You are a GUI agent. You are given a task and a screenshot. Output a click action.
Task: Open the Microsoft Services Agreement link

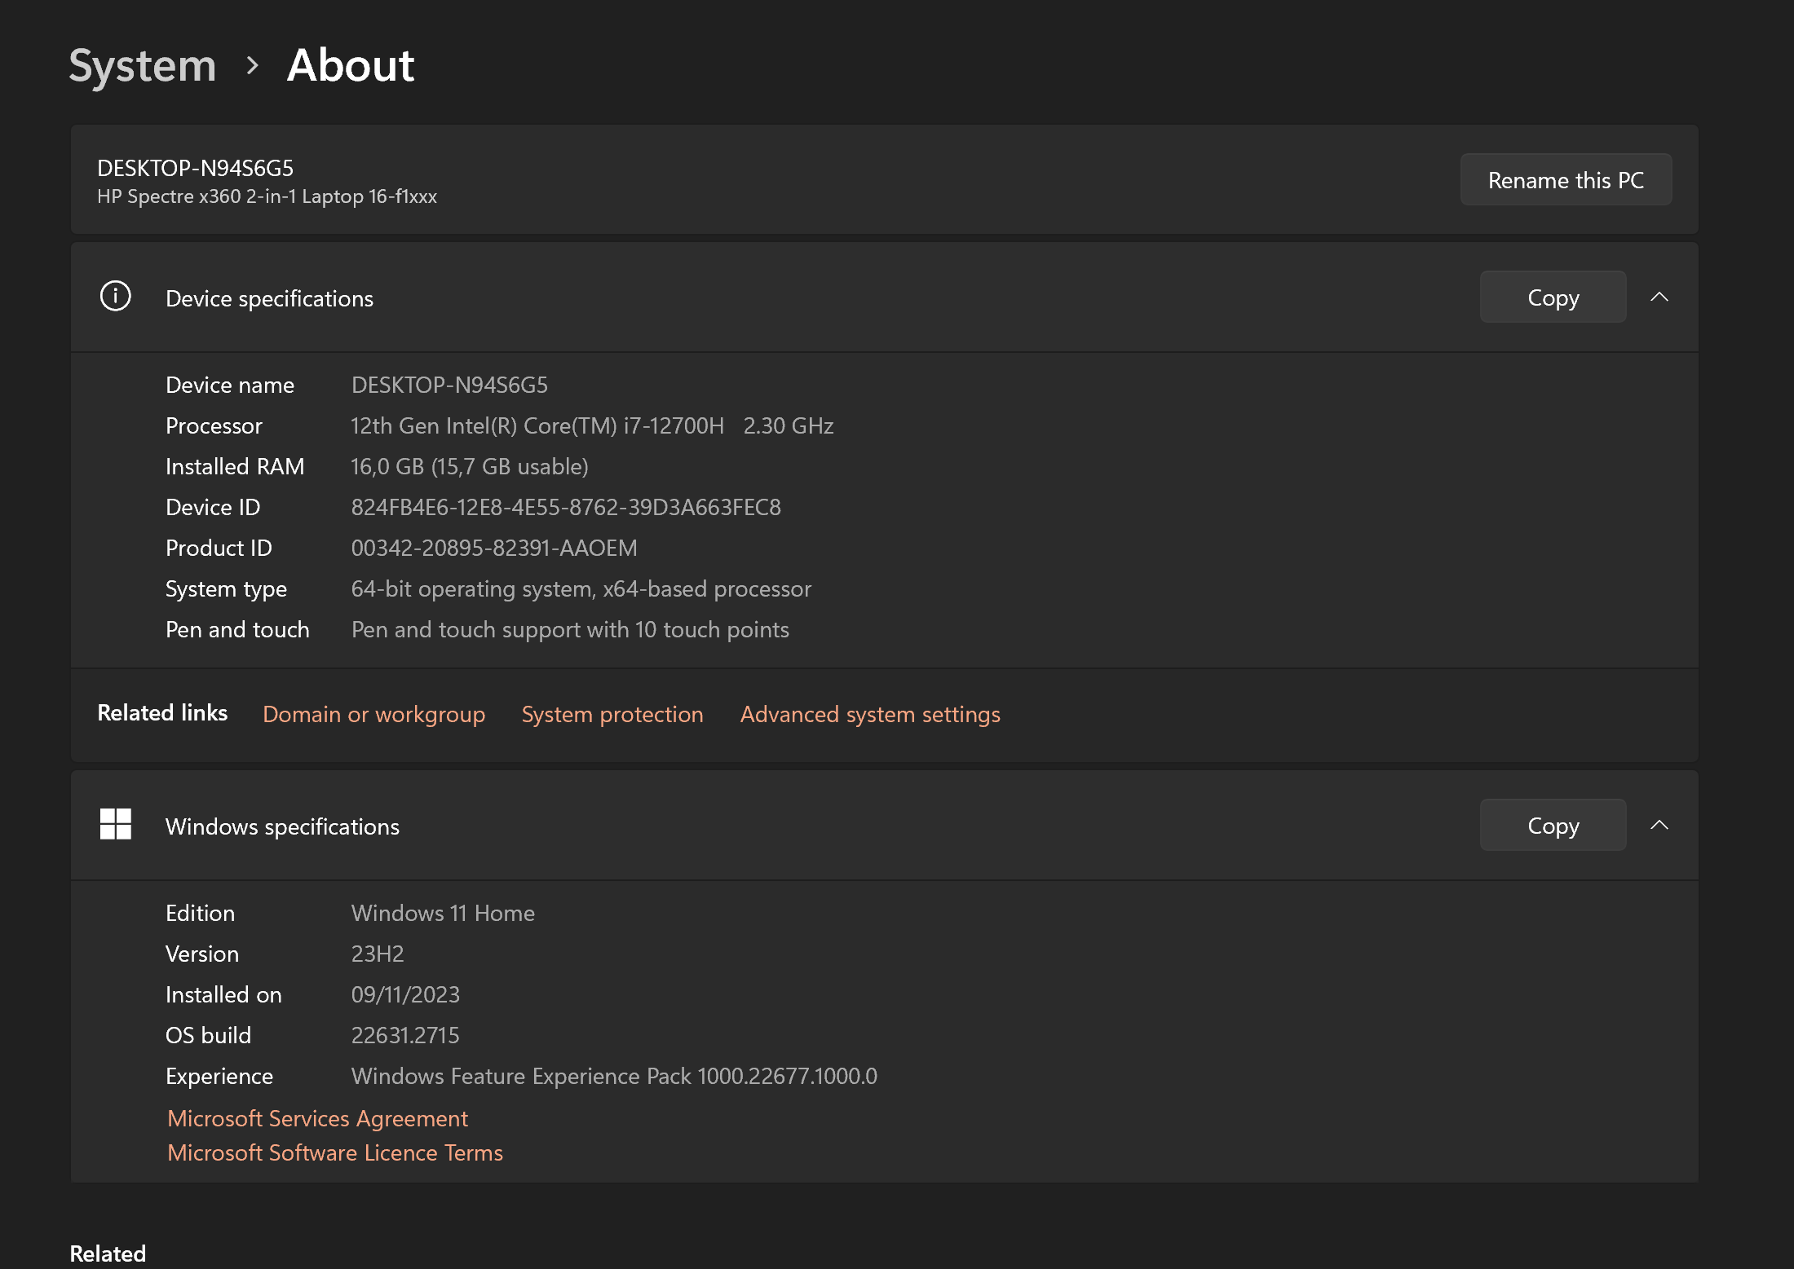[x=317, y=1118]
